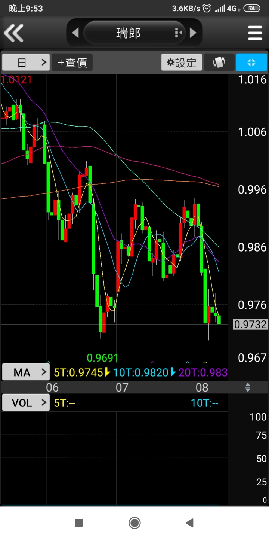Tap the Android home circle button
269x539 pixels.
coord(134,523)
